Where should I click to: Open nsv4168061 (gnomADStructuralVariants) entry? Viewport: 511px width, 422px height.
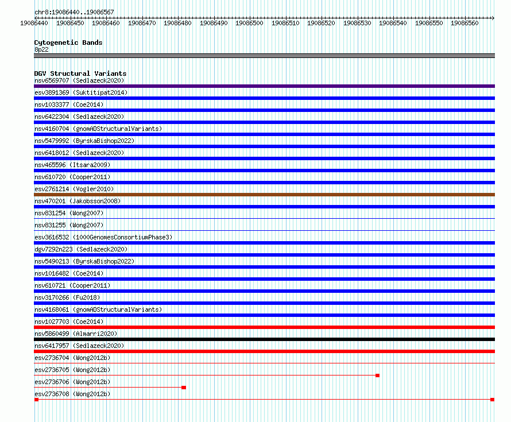(x=98, y=309)
